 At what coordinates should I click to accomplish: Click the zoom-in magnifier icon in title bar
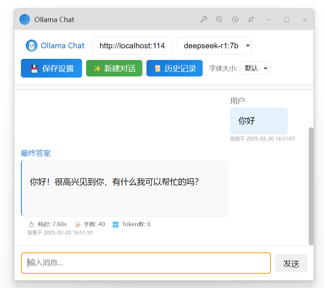pos(219,19)
